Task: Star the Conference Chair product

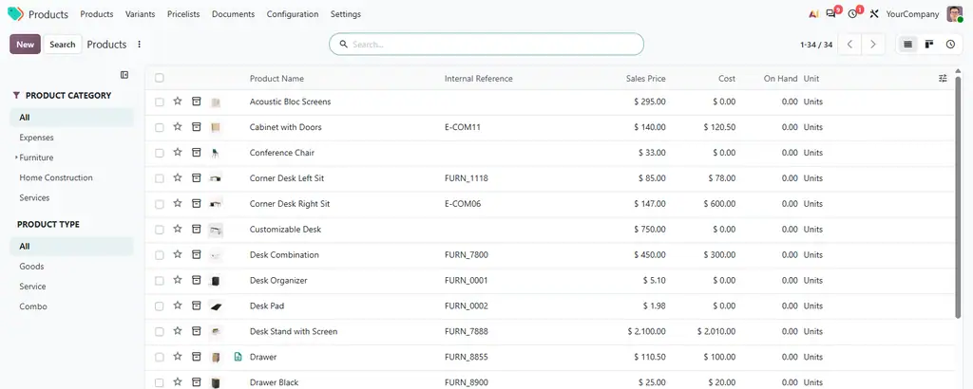Action: click(x=178, y=152)
